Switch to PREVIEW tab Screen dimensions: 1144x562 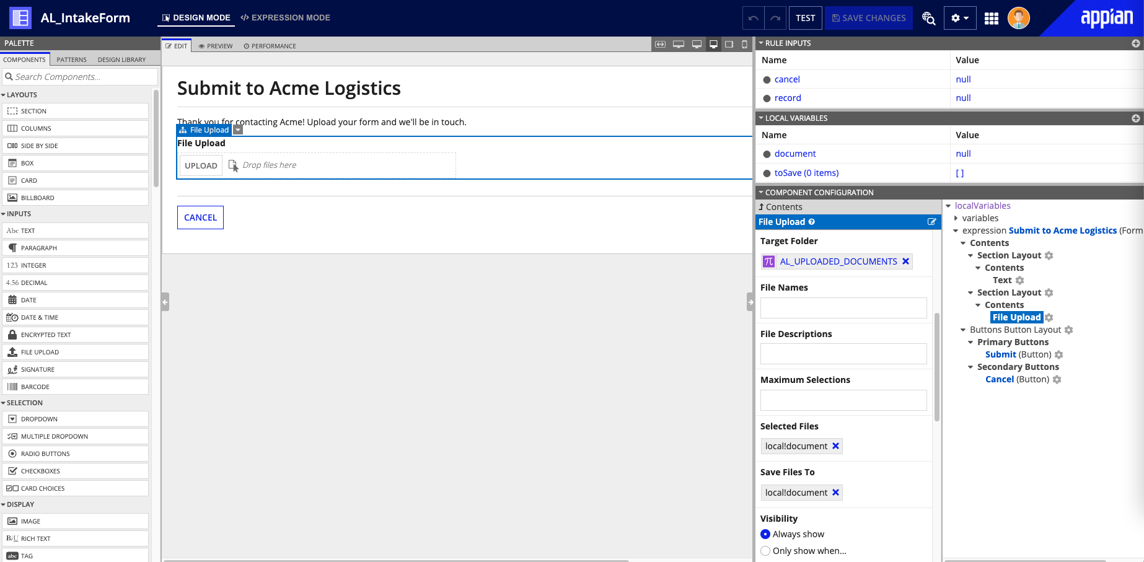click(216, 46)
